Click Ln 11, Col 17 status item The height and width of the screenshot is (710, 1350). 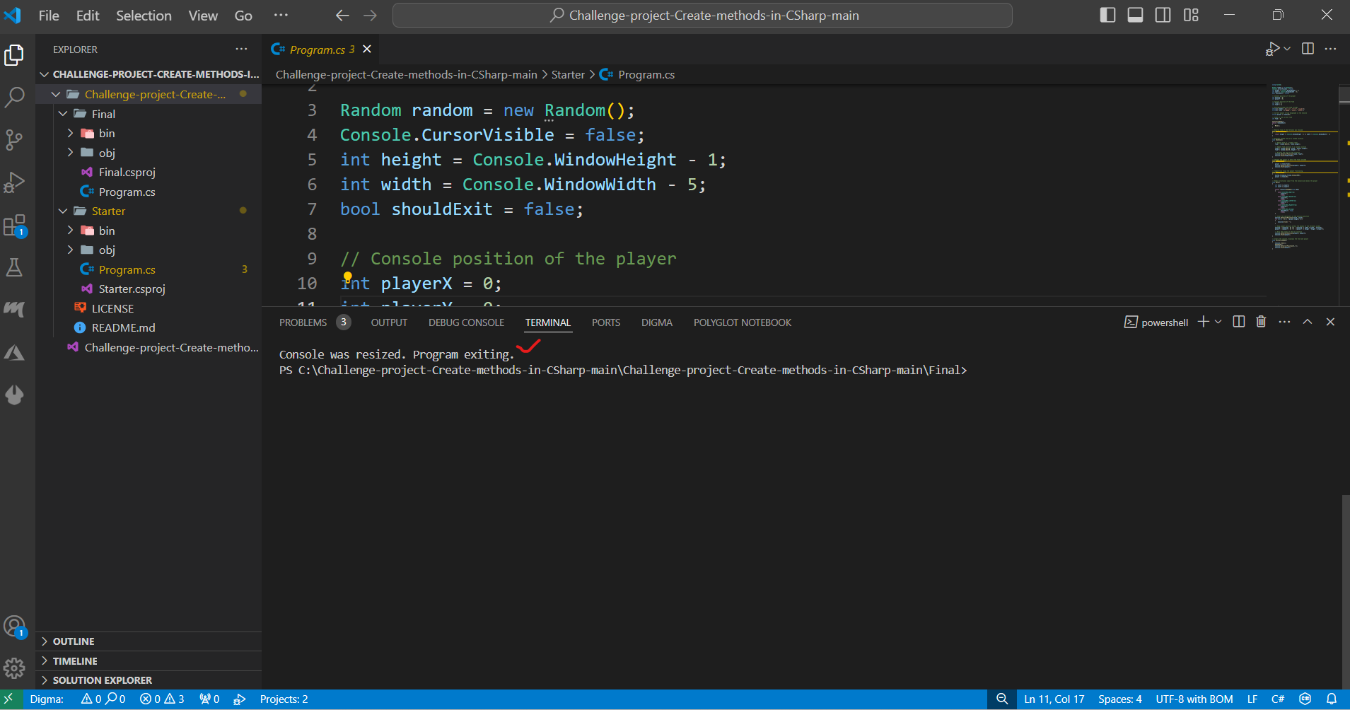click(1054, 699)
